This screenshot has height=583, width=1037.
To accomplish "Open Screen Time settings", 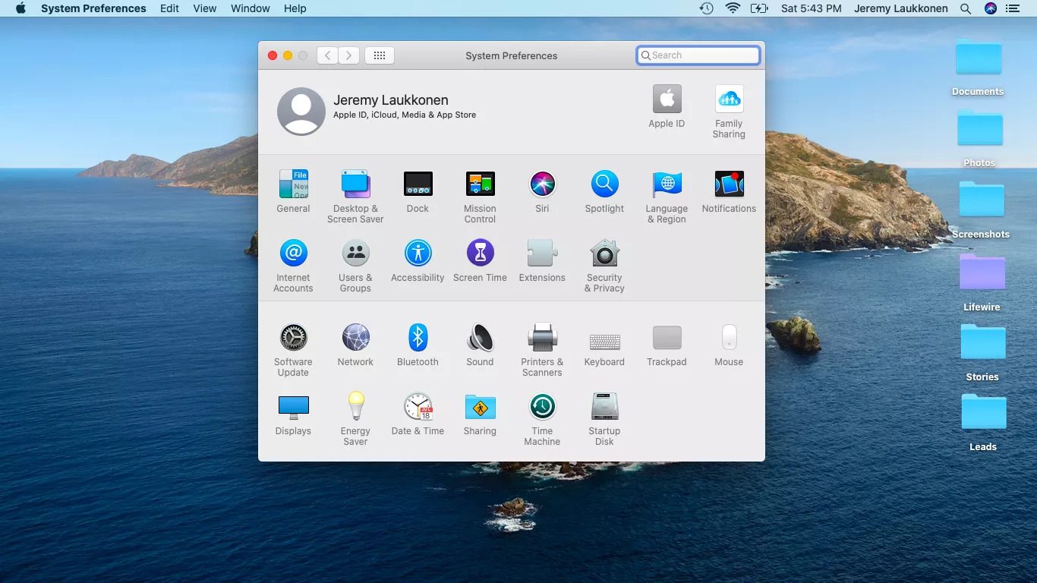I will pos(480,254).
